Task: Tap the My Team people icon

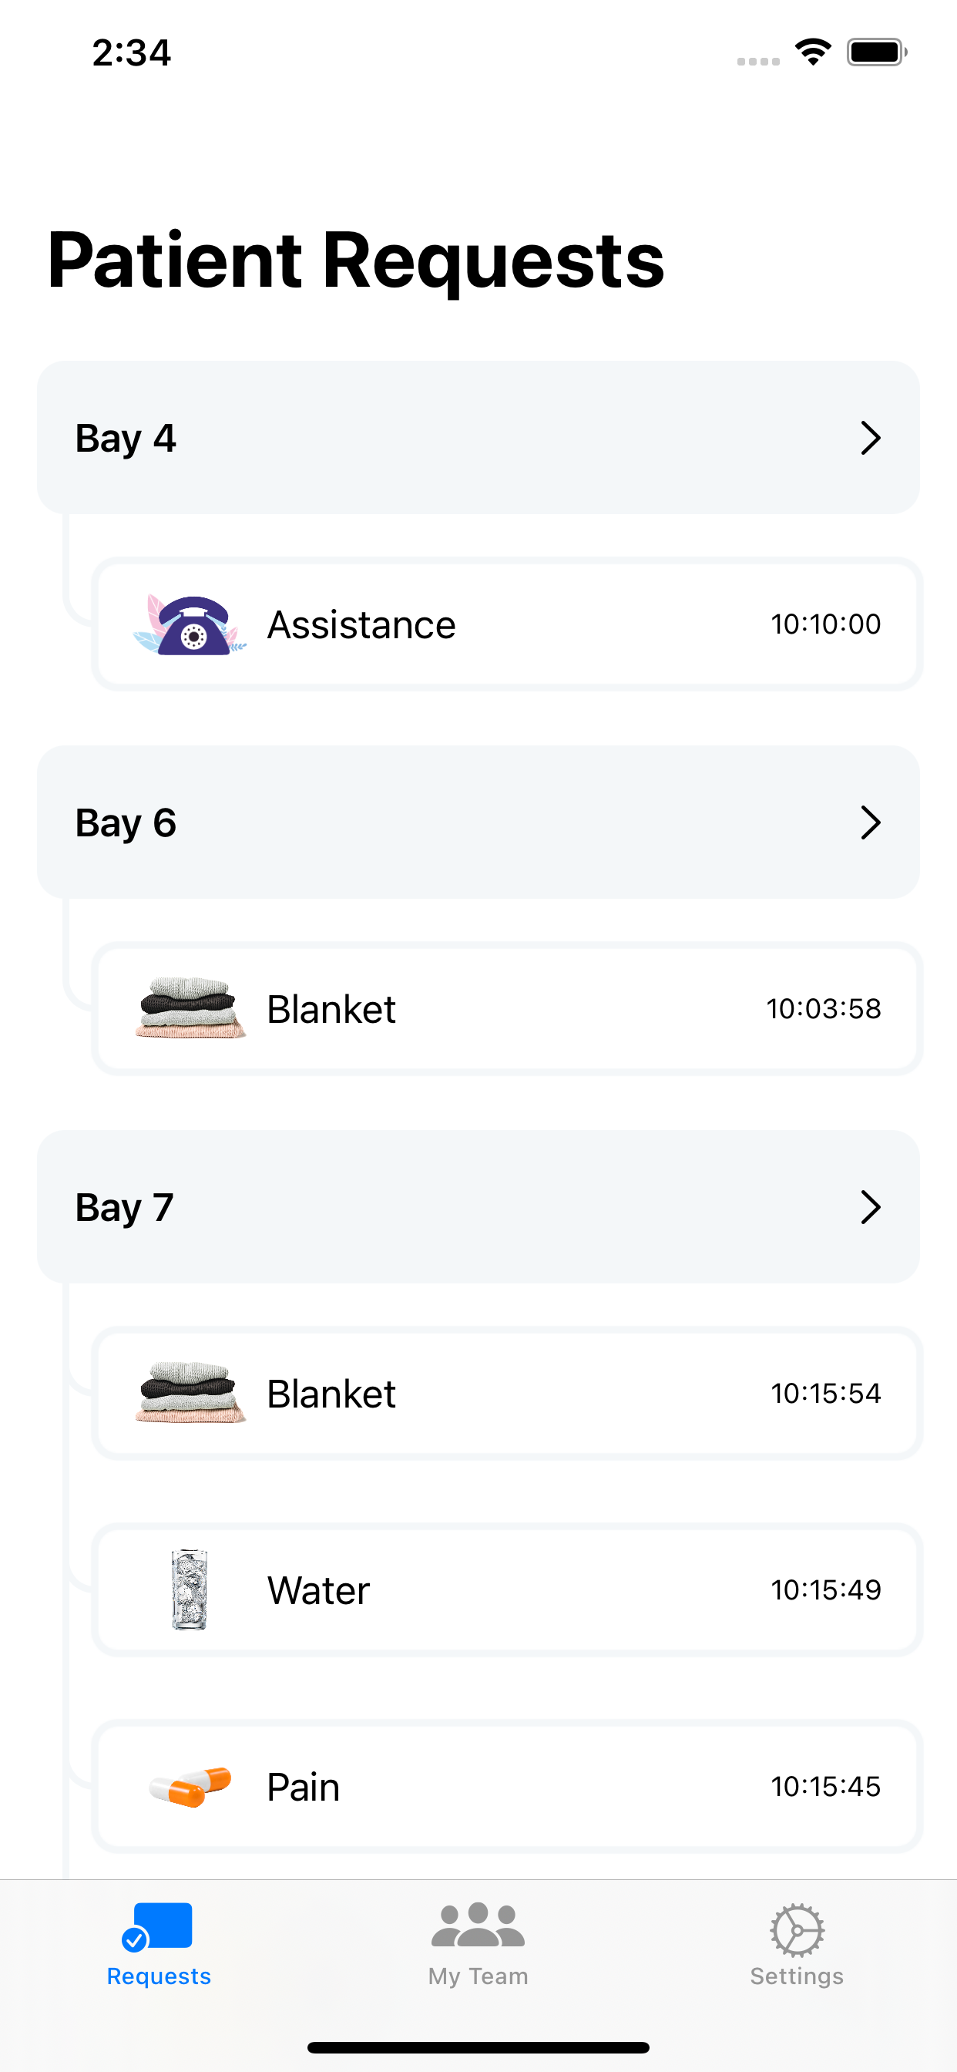Action: pos(478,1925)
